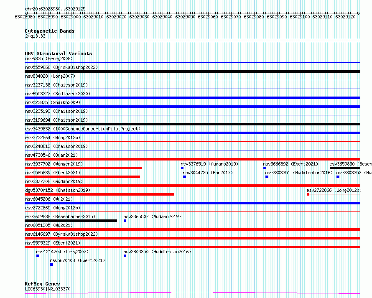Select the nsv6553327 (Sedlazeck2020) blue bar
The image size is (372, 298).
click(x=192, y=98)
